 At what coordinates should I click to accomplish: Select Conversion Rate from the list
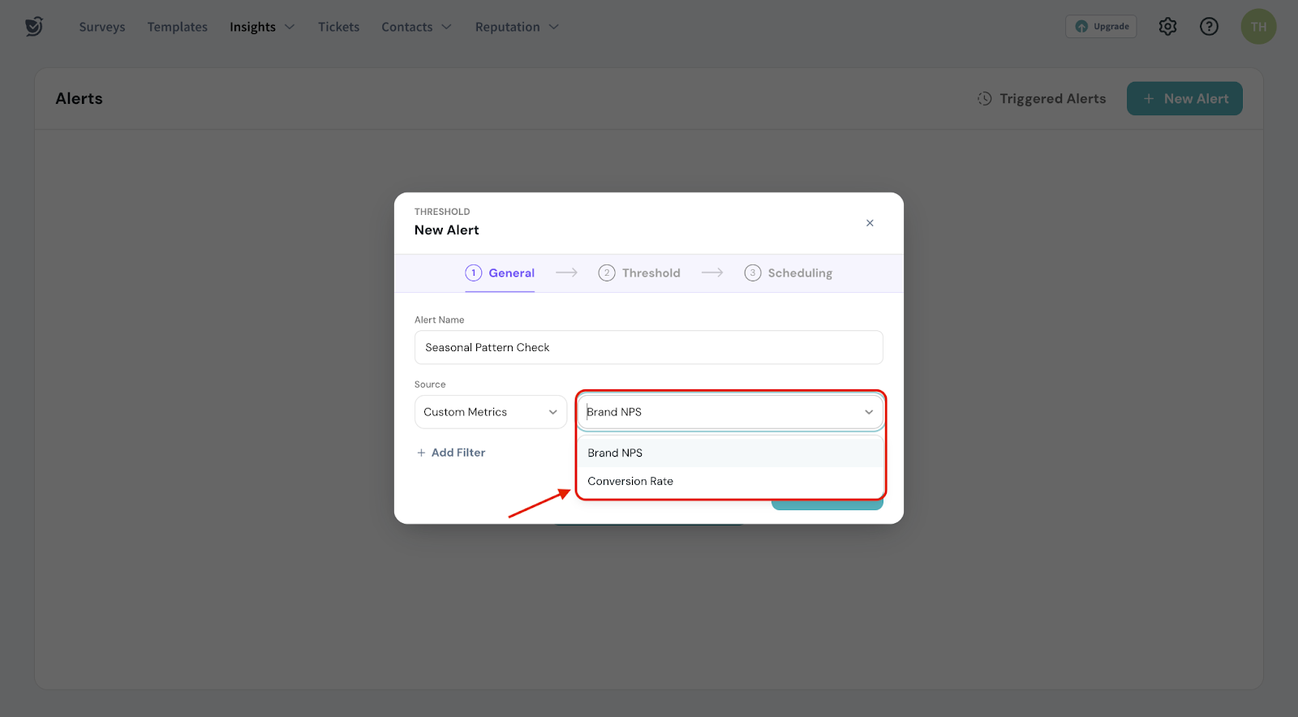click(x=630, y=481)
